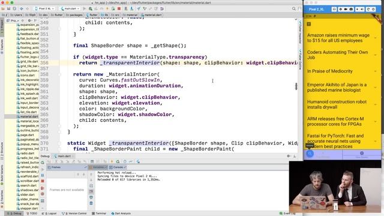Click the Flutter hot reload lightning icon in main toolbar

[x=107, y=9]
